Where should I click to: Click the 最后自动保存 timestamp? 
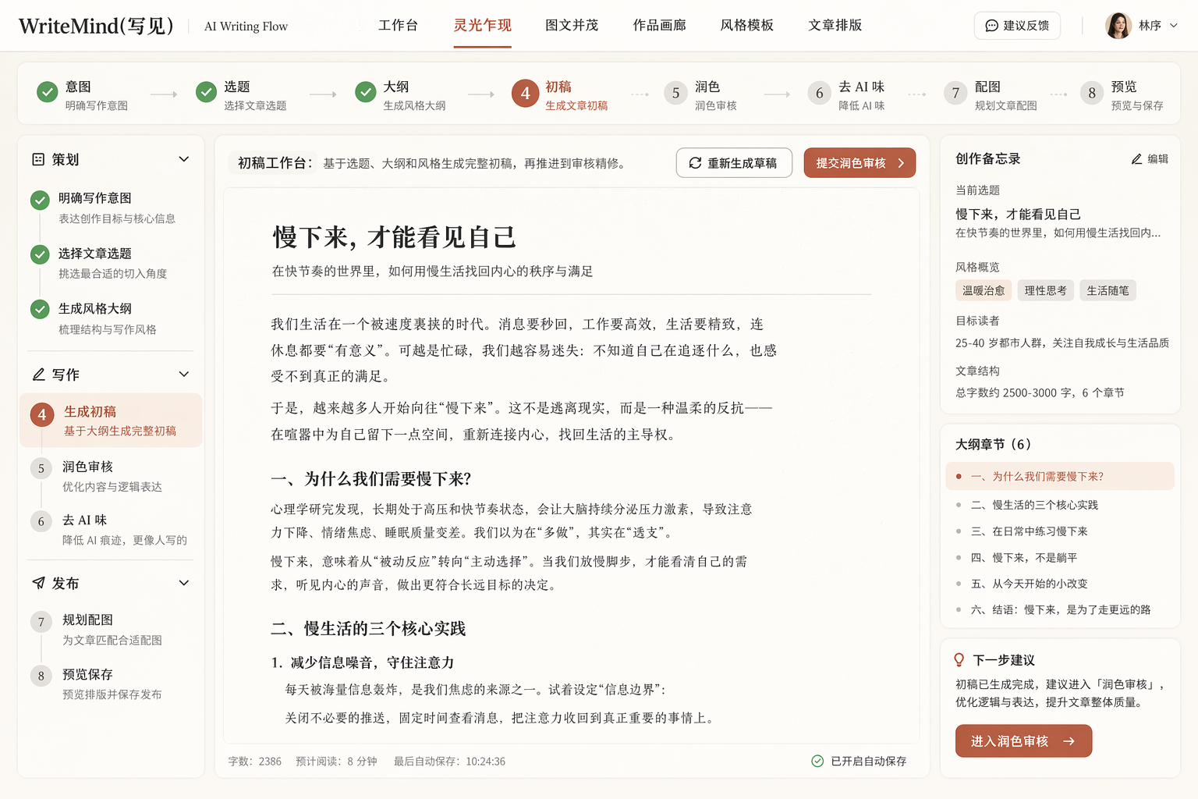click(x=449, y=762)
